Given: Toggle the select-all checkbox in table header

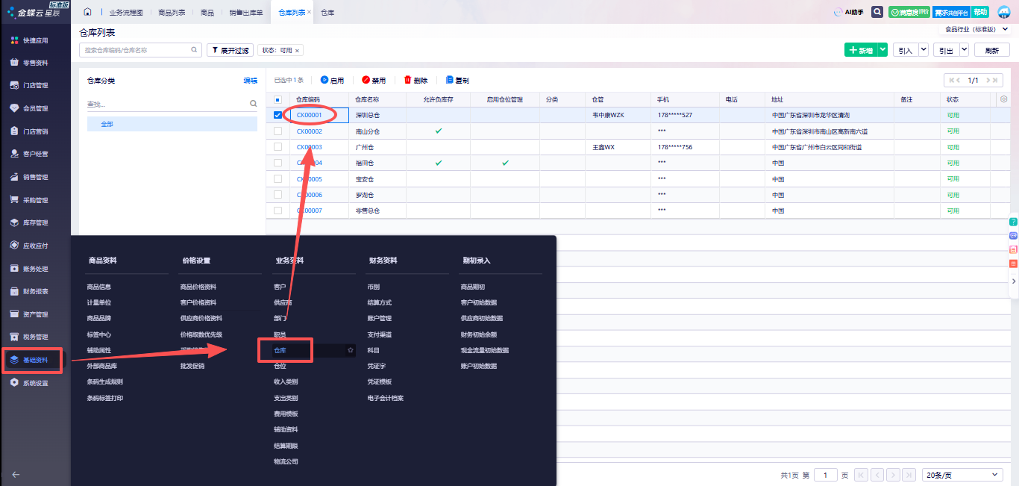Looking at the screenshot, I should (x=278, y=99).
